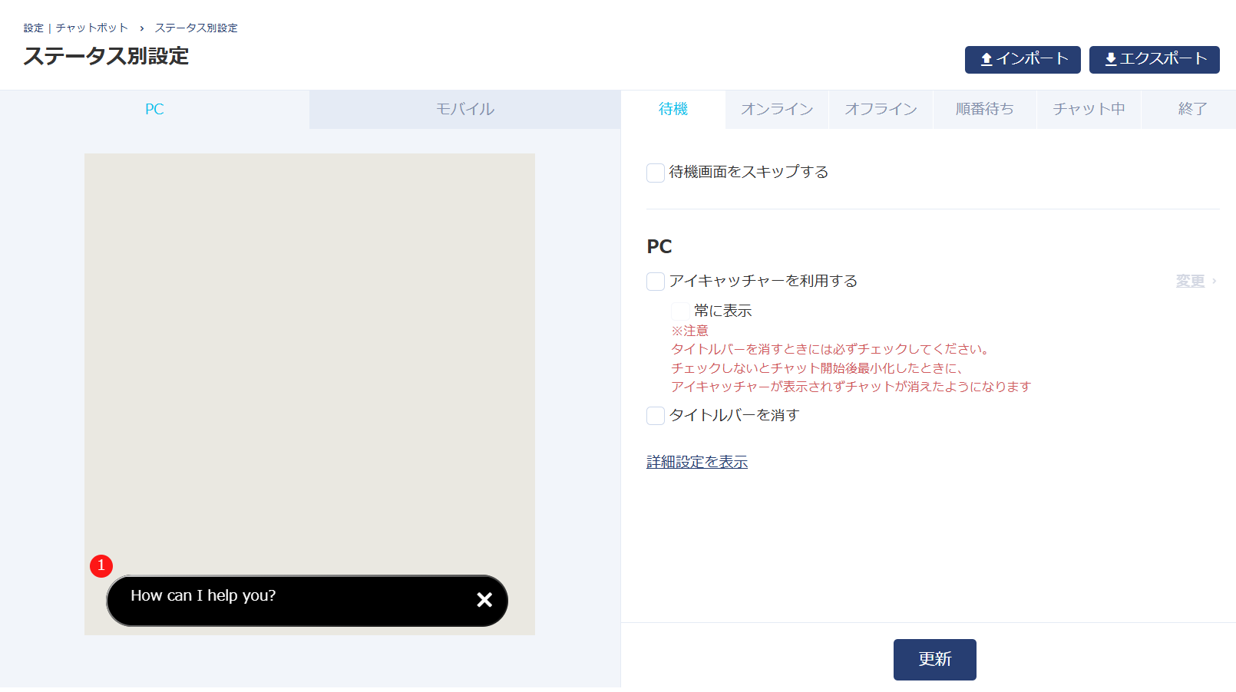Viewport: 1236px width, 692px height.
Task: Open the 詳細設定を表示 link
Action: [x=697, y=462]
